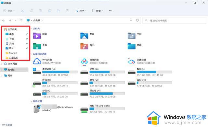Click 此电脑 in the address bar breadcrumb
The image size is (208, 127).
[37, 20]
